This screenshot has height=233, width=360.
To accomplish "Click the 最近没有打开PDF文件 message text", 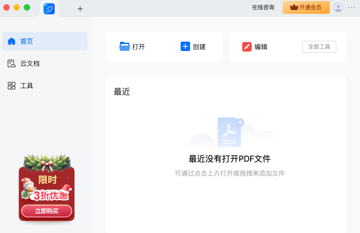I will (x=229, y=159).
